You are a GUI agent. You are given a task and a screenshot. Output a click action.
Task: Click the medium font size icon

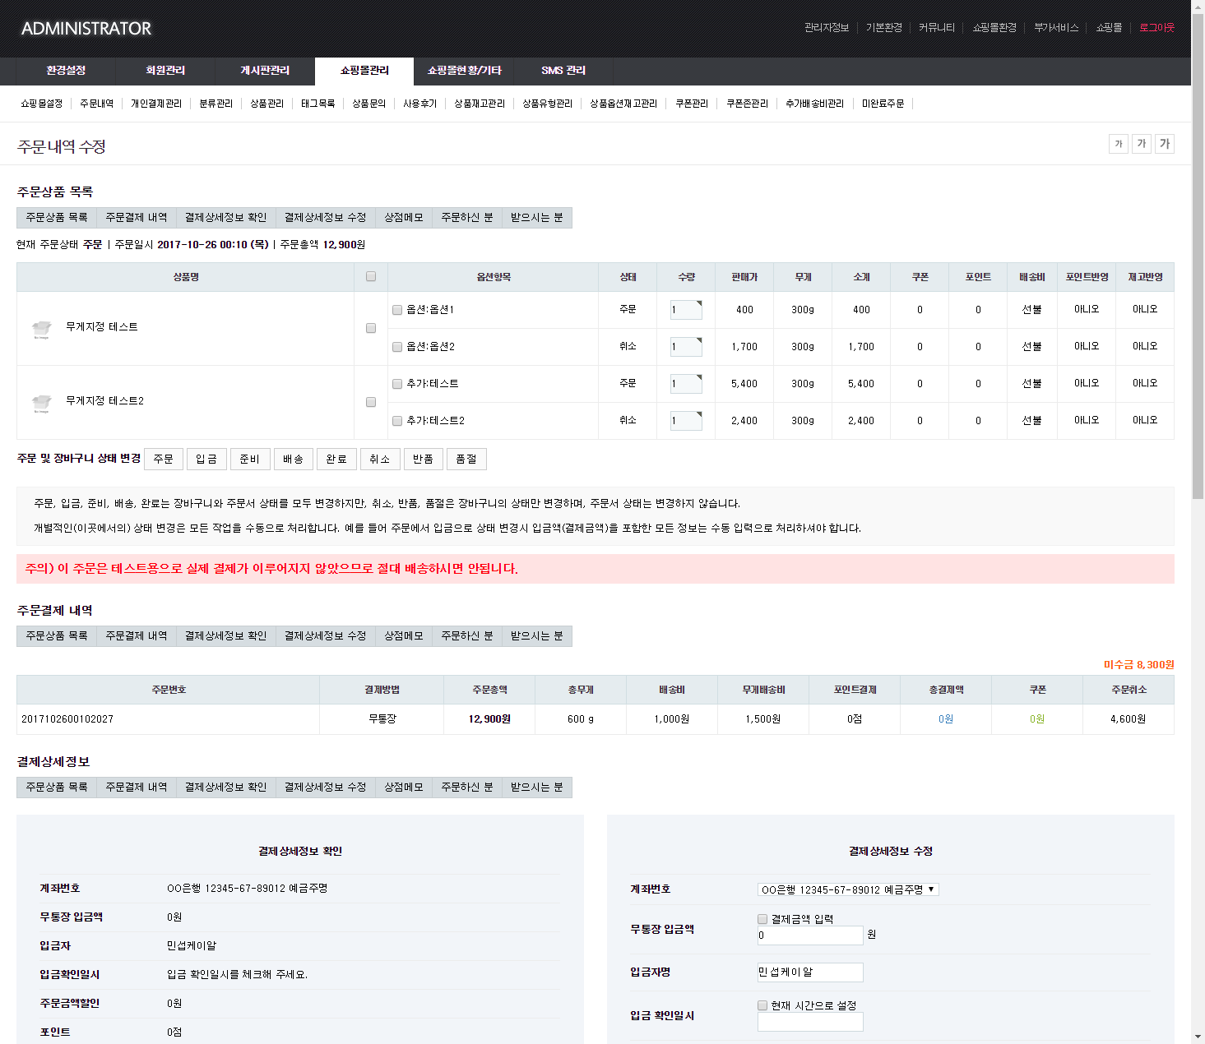click(x=1141, y=145)
